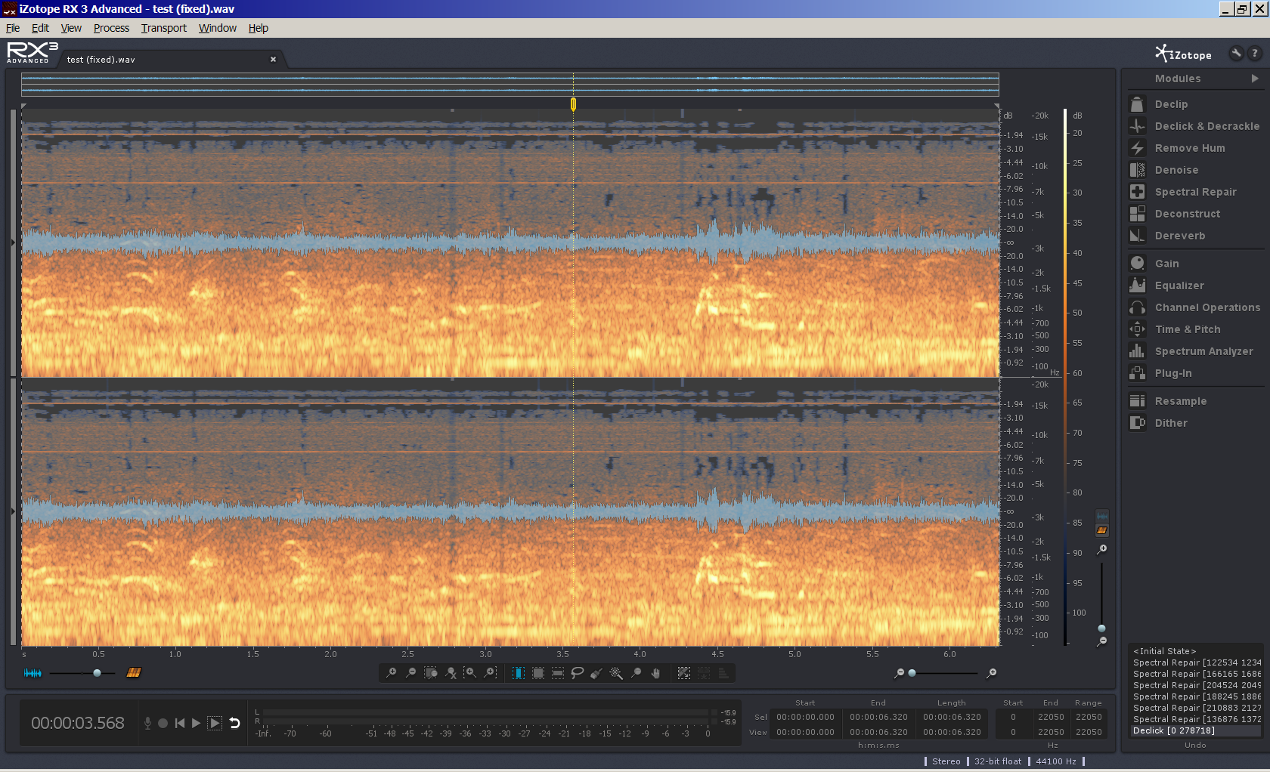This screenshot has width=1270, height=772.
Task: Click the zoom in time magnifier
Action: click(391, 673)
